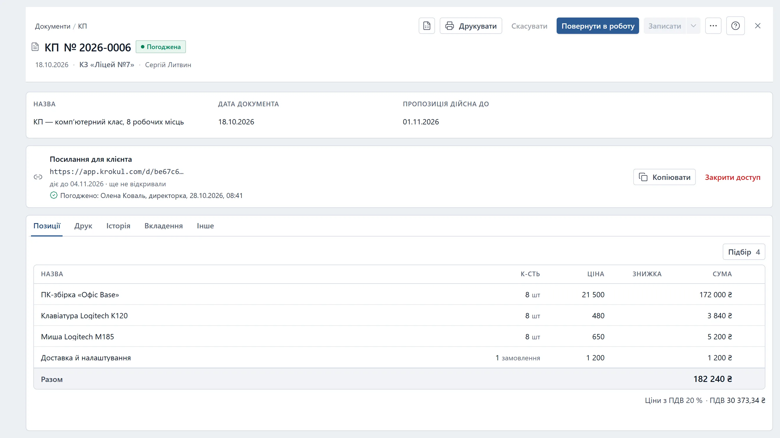Click the НАЗВА column header in table
The image size is (780, 438).
point(52,274)
